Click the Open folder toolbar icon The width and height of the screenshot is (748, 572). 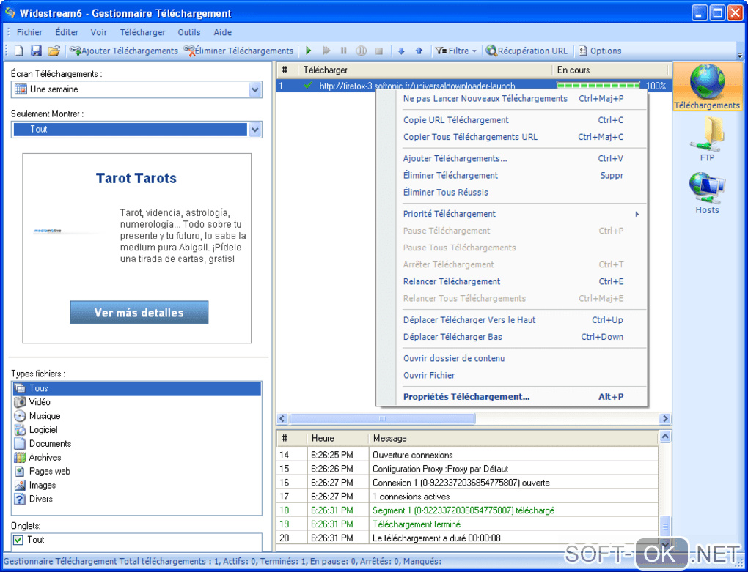tap(54, 51)
